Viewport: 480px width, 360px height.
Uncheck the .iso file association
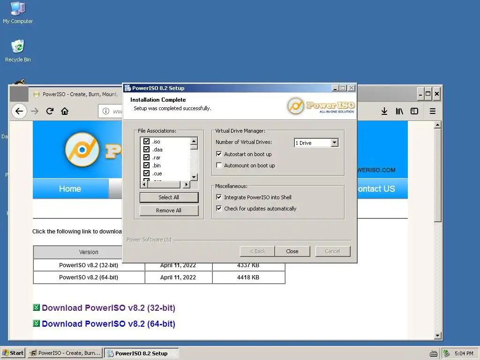(146, 142)
